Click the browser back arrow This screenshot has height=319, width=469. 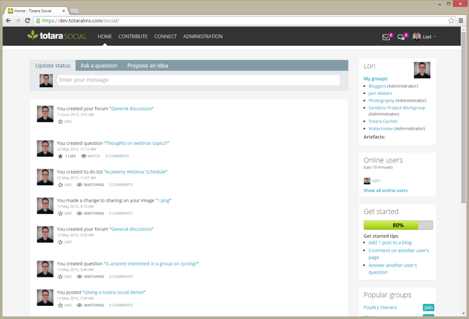8,20
